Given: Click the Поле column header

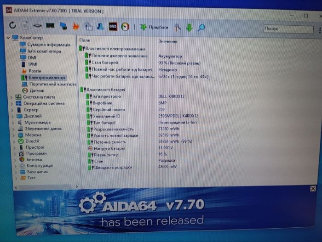Looking at the screenshot, I should coord(85,41).
